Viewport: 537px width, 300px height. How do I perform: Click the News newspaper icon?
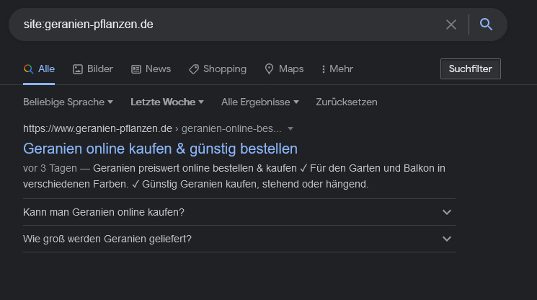point(136,69)
